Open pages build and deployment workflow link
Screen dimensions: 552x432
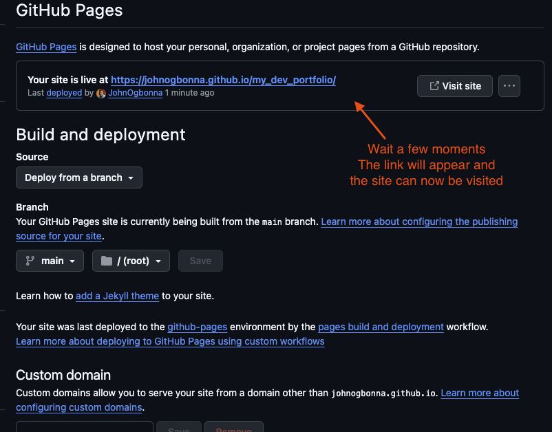point(381,327)
